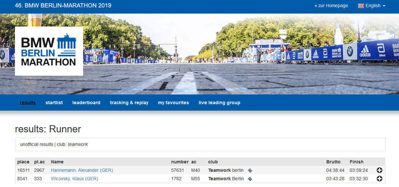Click the number column header
The height and width of the screenshot is (187, 399).
point(180,162)
